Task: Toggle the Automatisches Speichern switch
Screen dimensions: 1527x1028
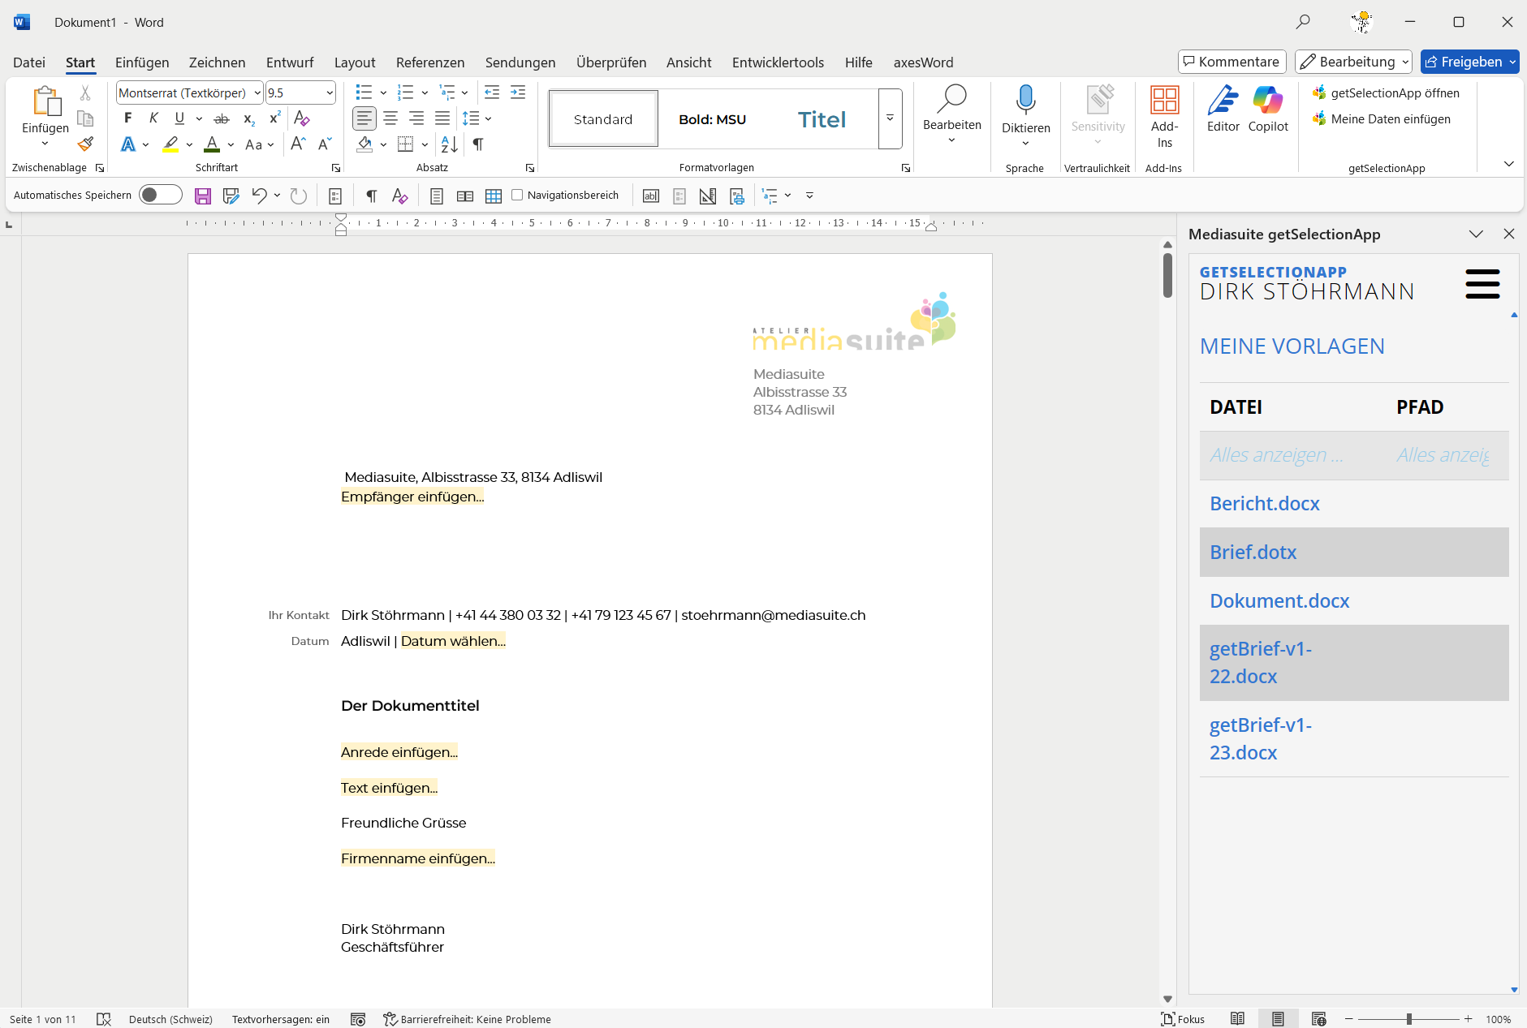Action: [x=160, y=195]
